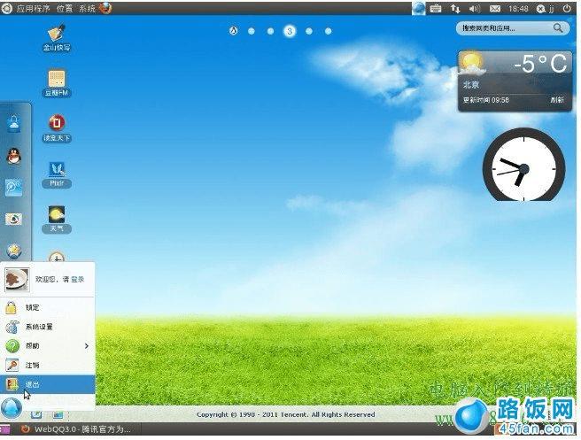Click the Firefox icon in top panel
This screenshot has height=440, width=581.
pyautogui.click(x=105, y=8)
